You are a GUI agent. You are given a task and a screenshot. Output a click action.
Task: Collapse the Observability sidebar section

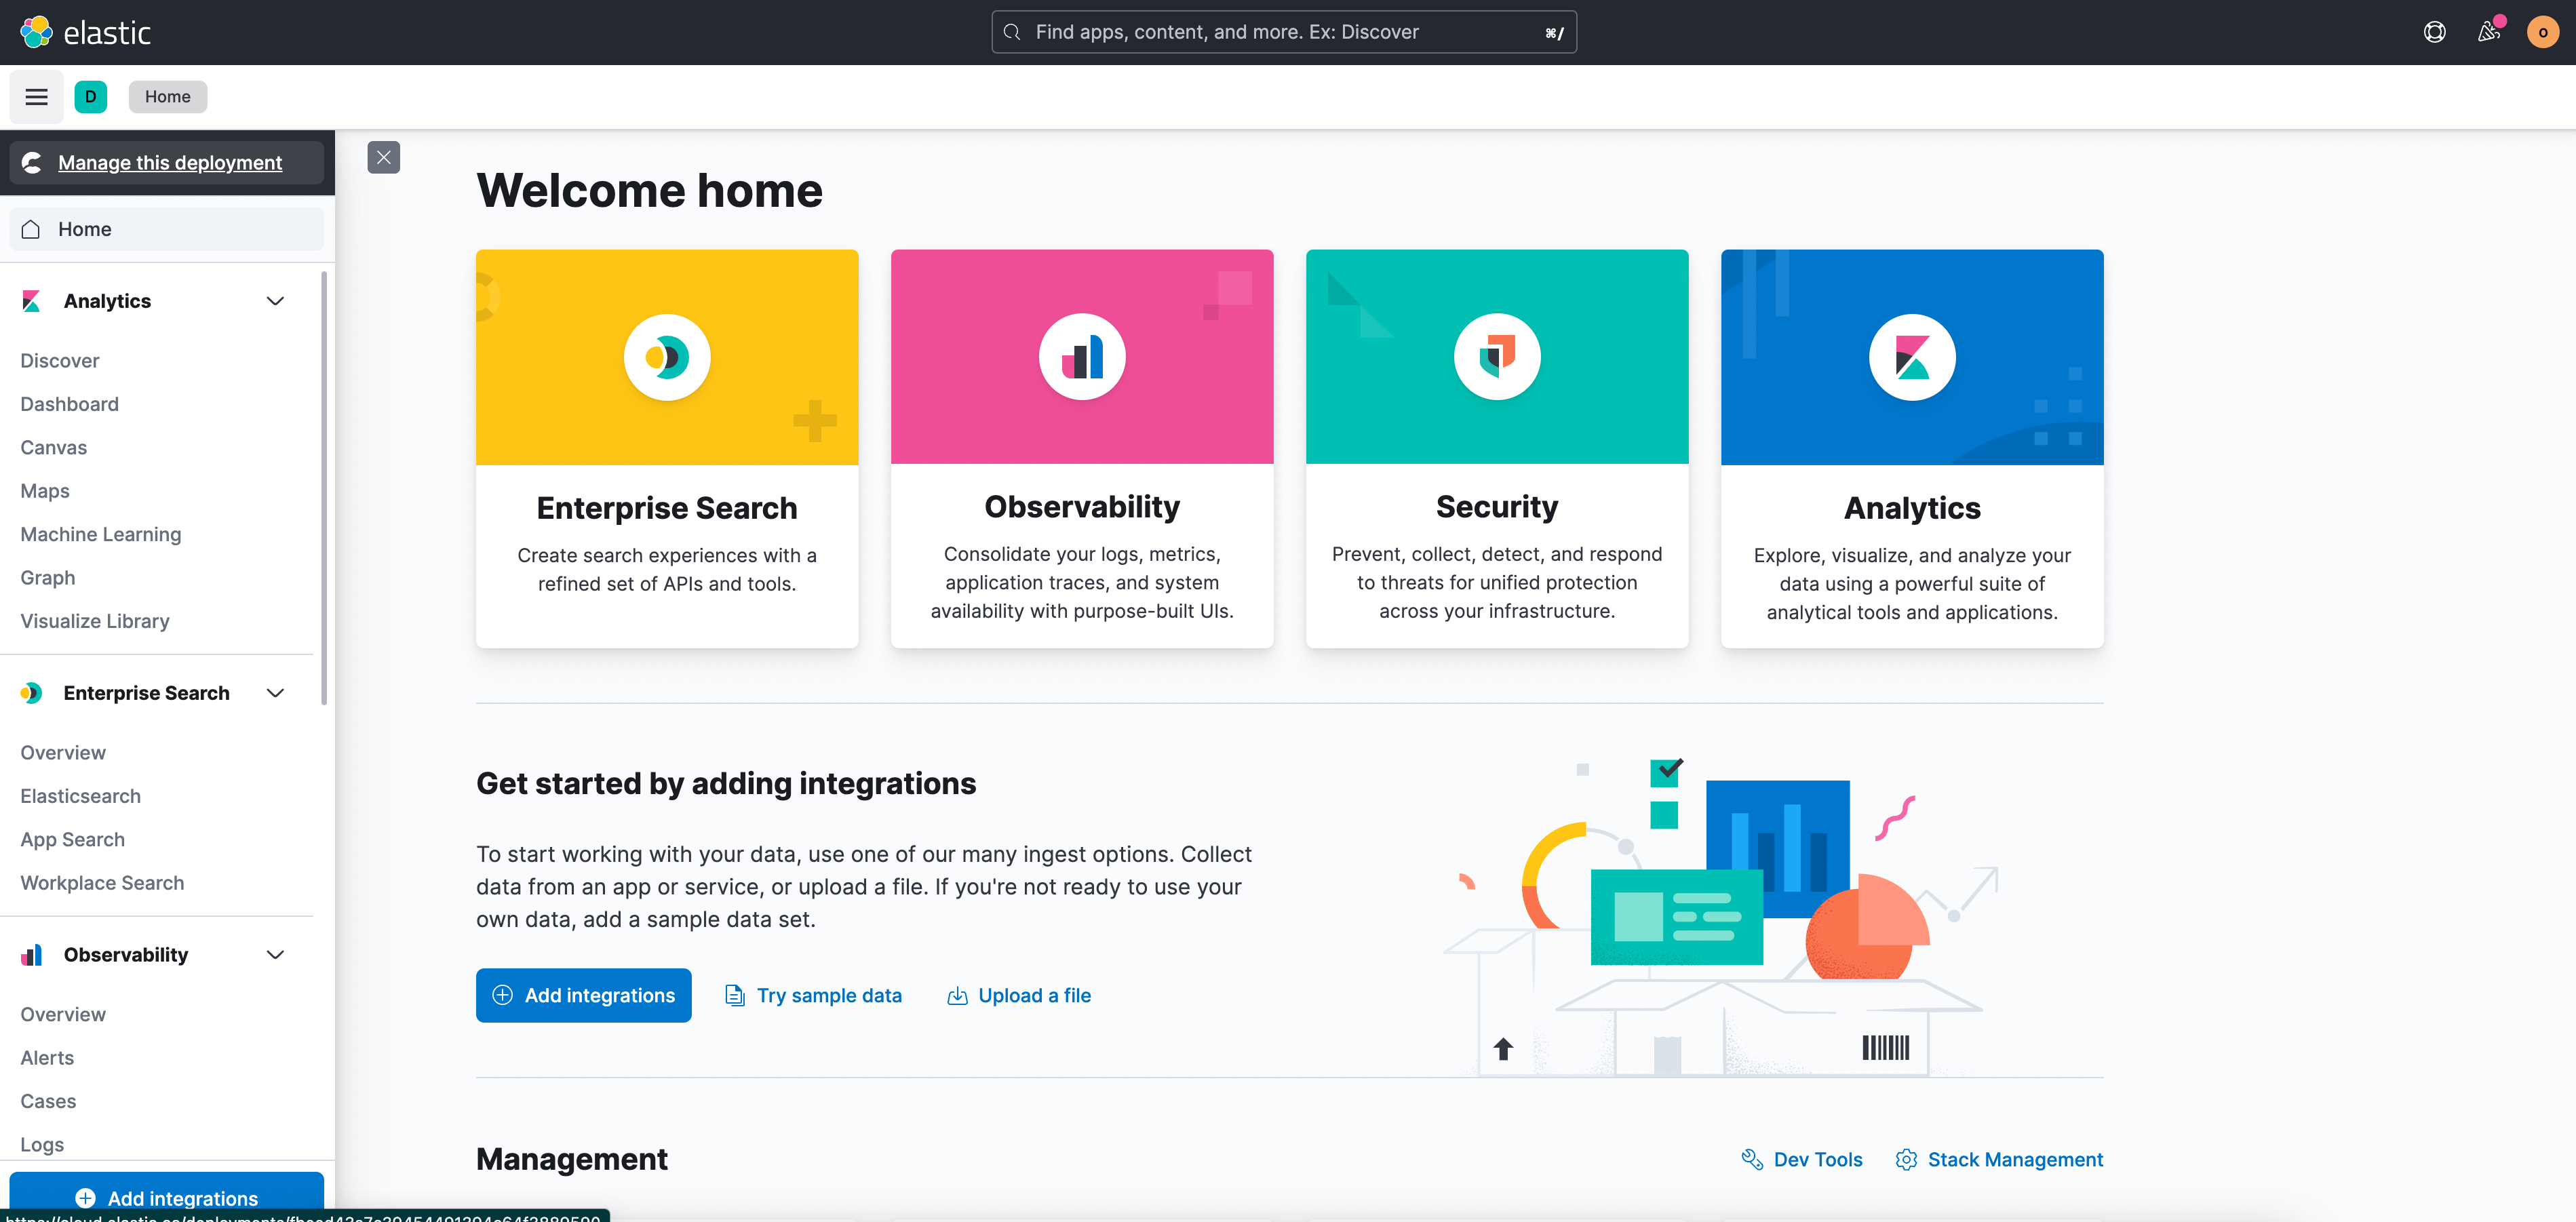[x=275, y=955]
